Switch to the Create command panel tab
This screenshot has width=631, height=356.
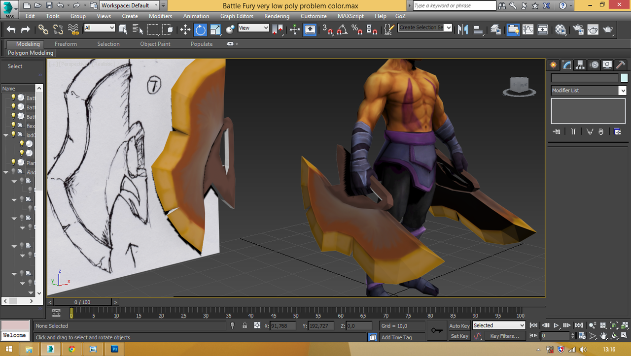pos(554,65)
